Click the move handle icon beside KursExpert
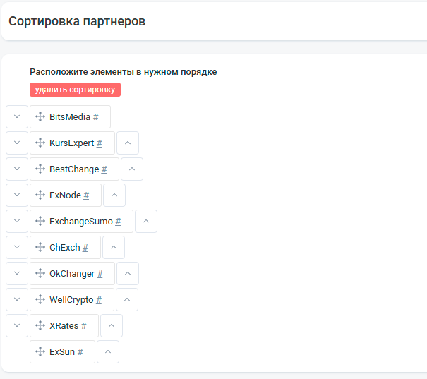Image resolution: width=427 pixels, height=379 pixels. click(40, 143)
